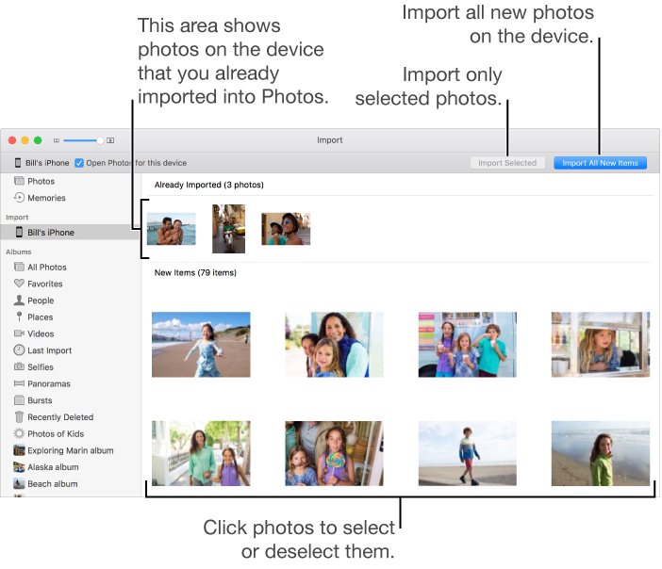Open the Exploring Marin album thumbnail icon
The height and width of the screenshot is (569, 662).
click(x=19, y=450)
